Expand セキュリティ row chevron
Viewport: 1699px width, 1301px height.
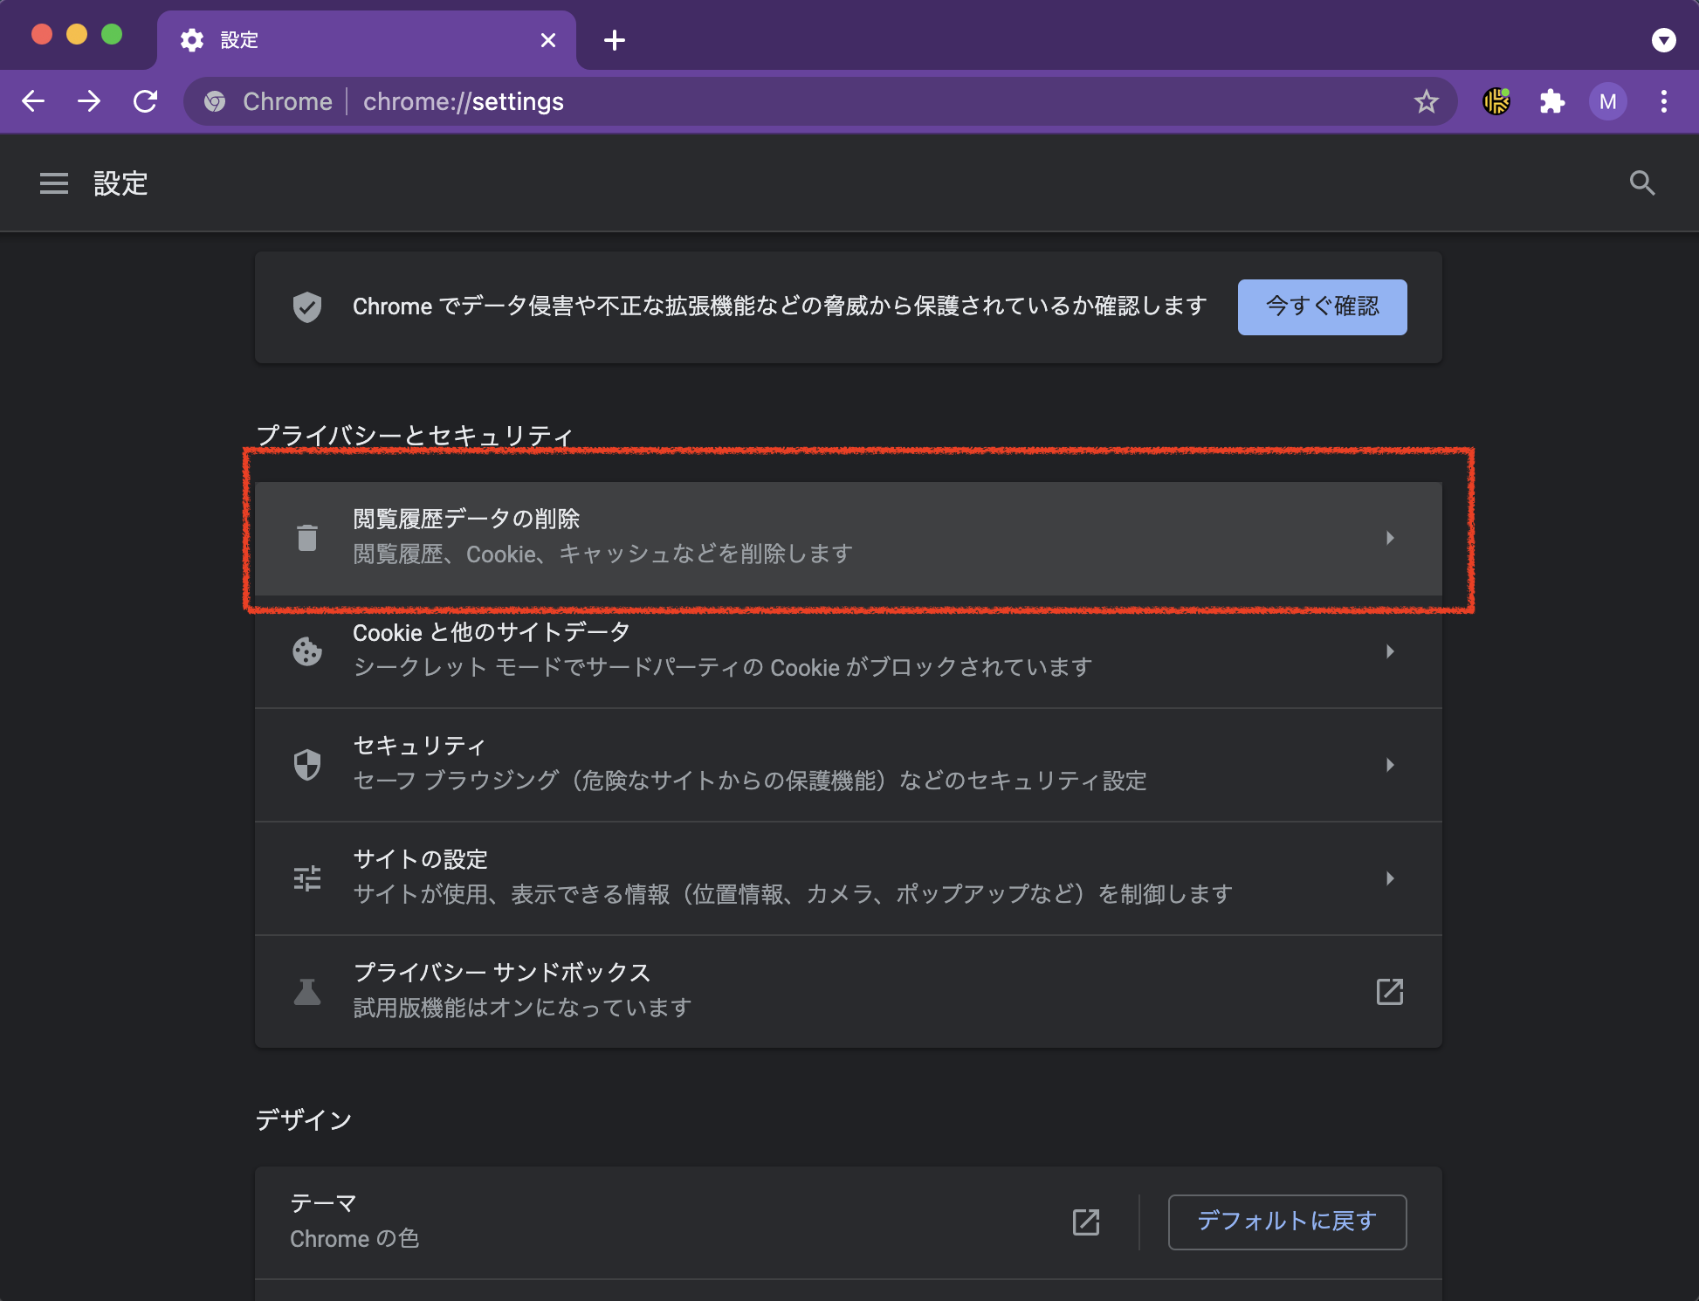tap(1390, 765)
